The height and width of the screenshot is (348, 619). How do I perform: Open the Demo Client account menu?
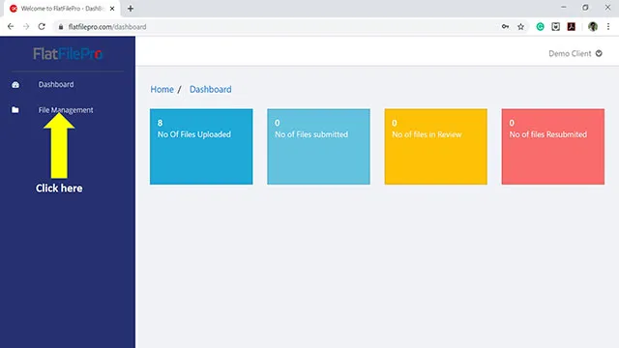pyautogui.click(x=575, y=54)
